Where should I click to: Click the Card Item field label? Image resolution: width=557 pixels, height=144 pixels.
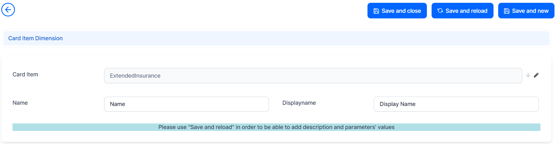pyautogui.click(x=25, y=74)
